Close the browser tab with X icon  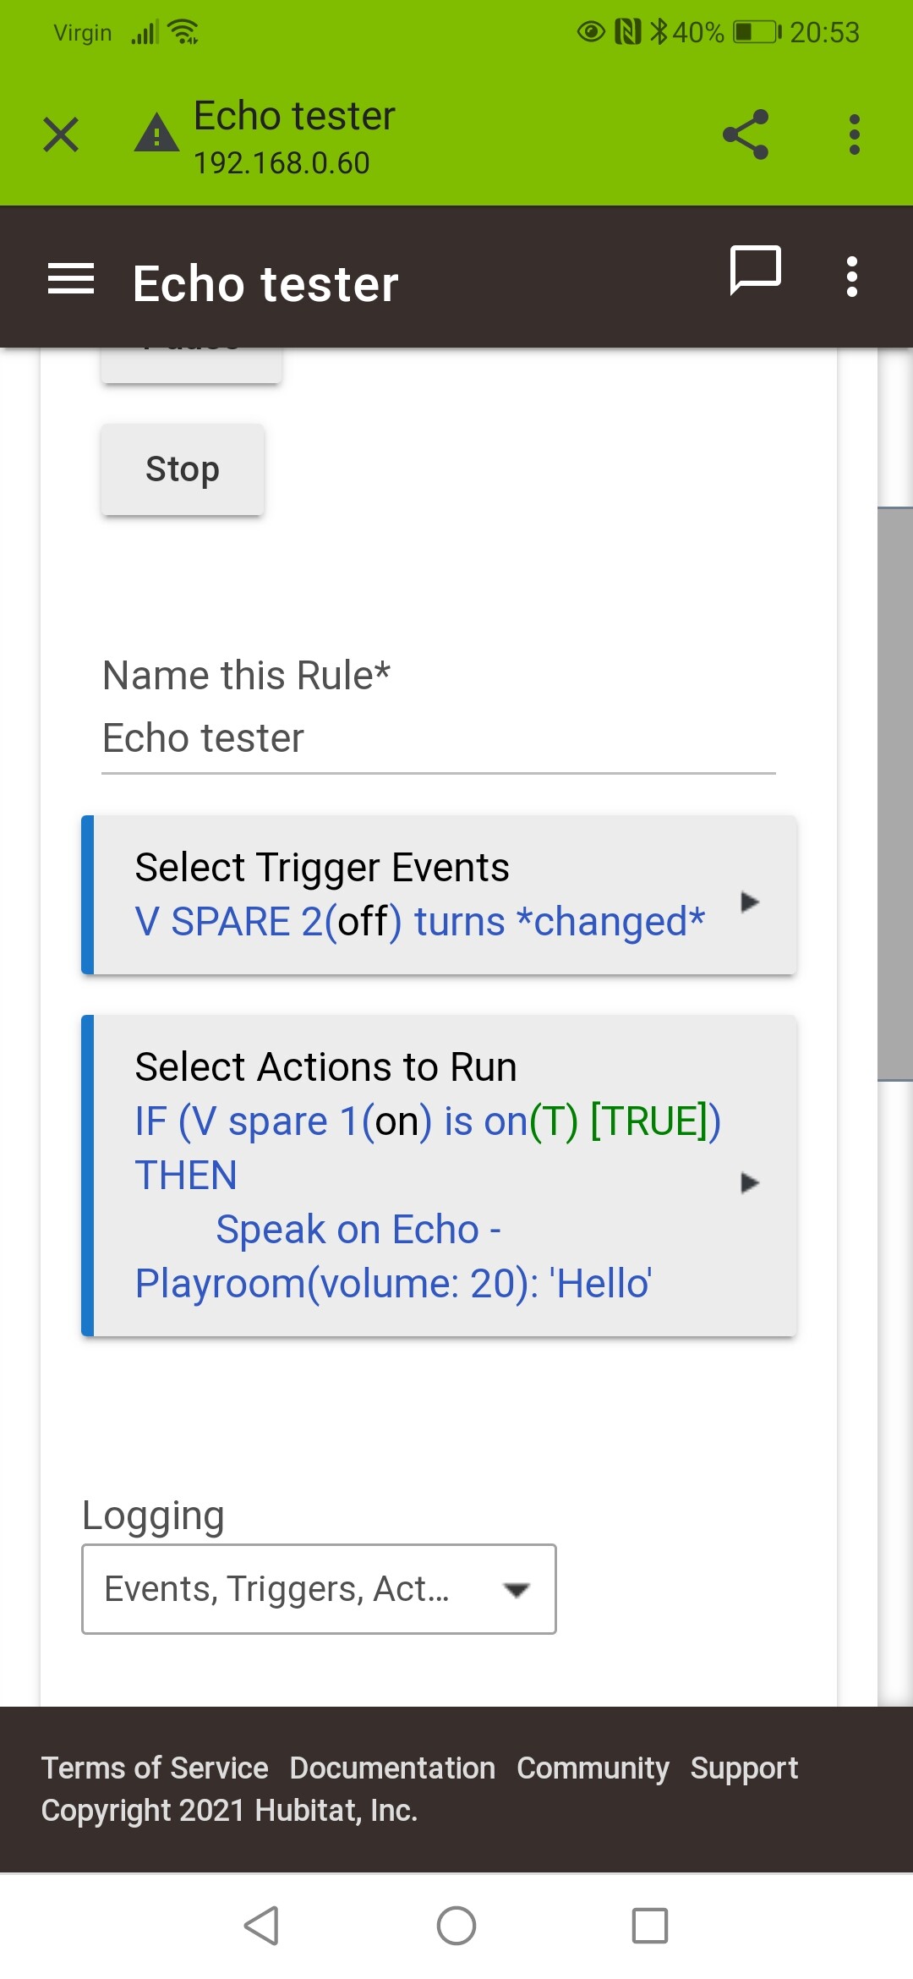(x=61, y=134)
